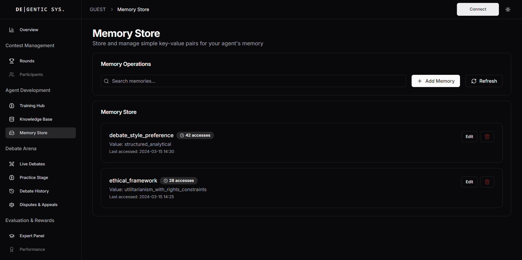Screen dimensions: 522x260
Task: Delete the ethical_framework memory with trash icon
Action: [487, 182]
